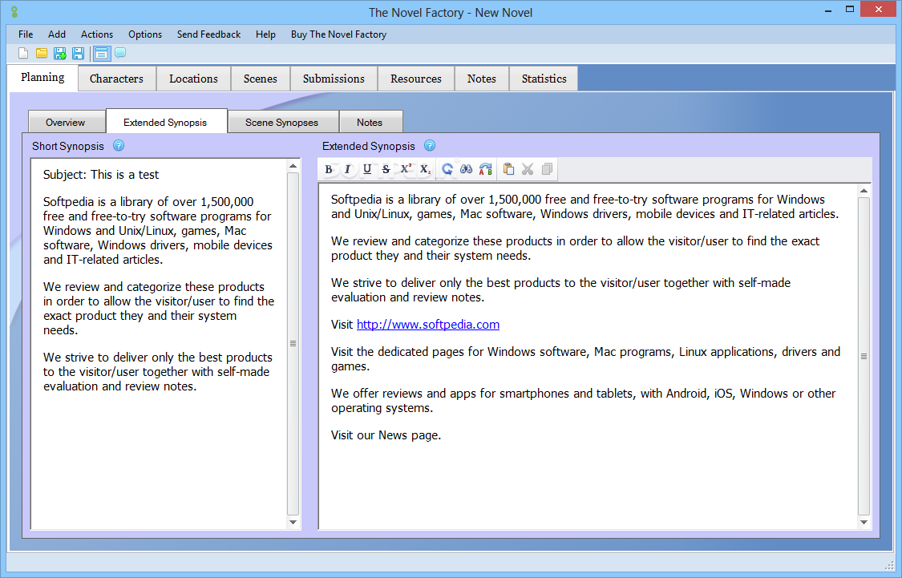Image resolution: width=902 pixels, height=578 pixels.
Task: Open the Help menu
Action: click(x=265, y=34)
